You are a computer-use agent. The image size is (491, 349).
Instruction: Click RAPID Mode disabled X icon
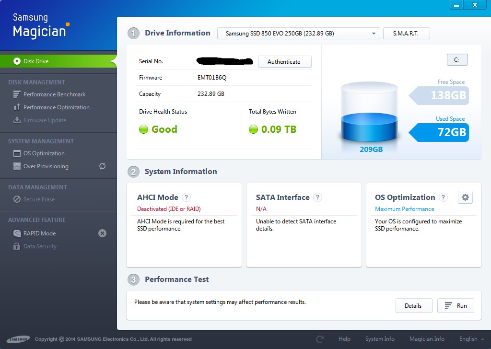[x=103, y=233]
